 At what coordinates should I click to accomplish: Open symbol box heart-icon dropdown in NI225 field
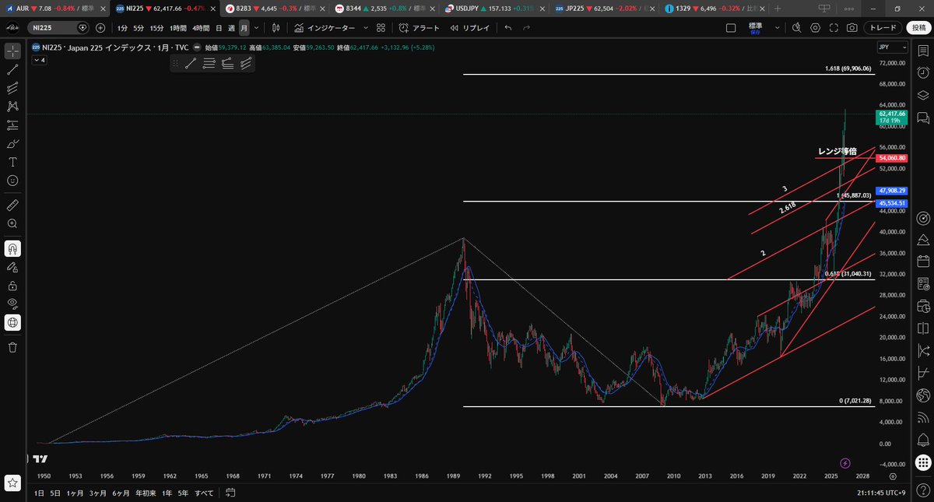(x=83, y=27)
